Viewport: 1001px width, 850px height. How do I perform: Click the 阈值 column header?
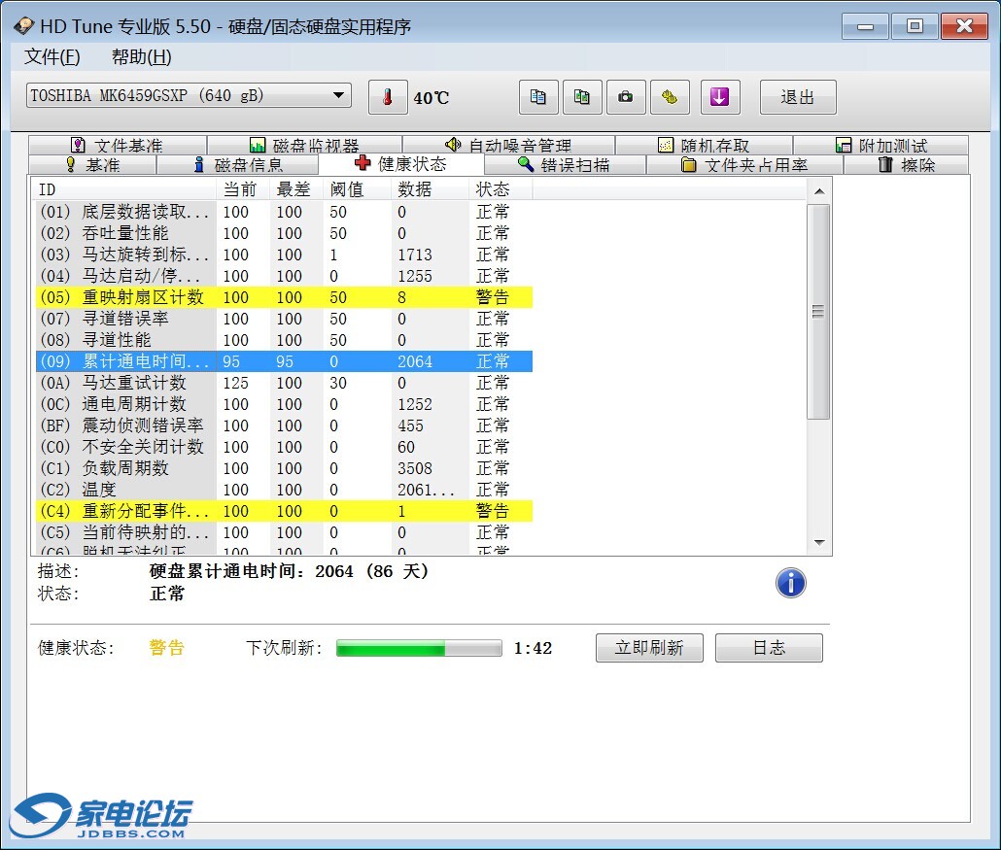[x=358, y=189]
